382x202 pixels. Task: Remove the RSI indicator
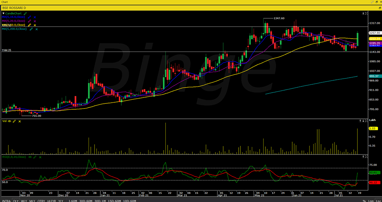[x=40, y=157]
